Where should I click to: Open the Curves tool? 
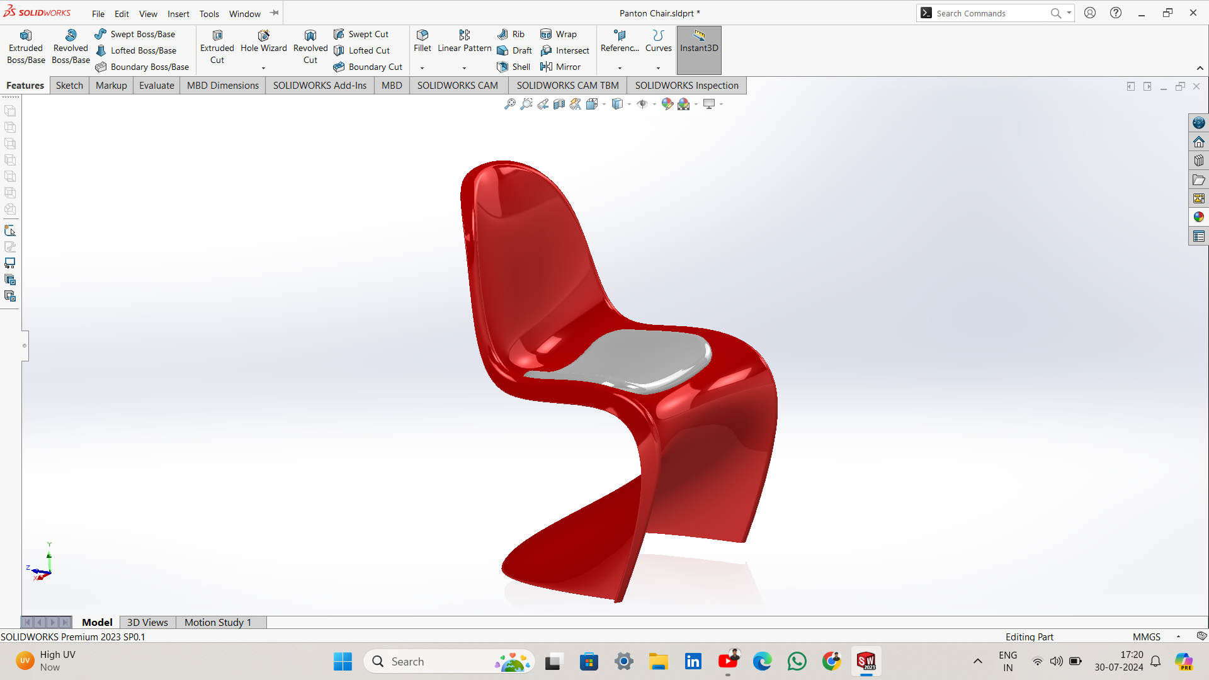point(659,42)
